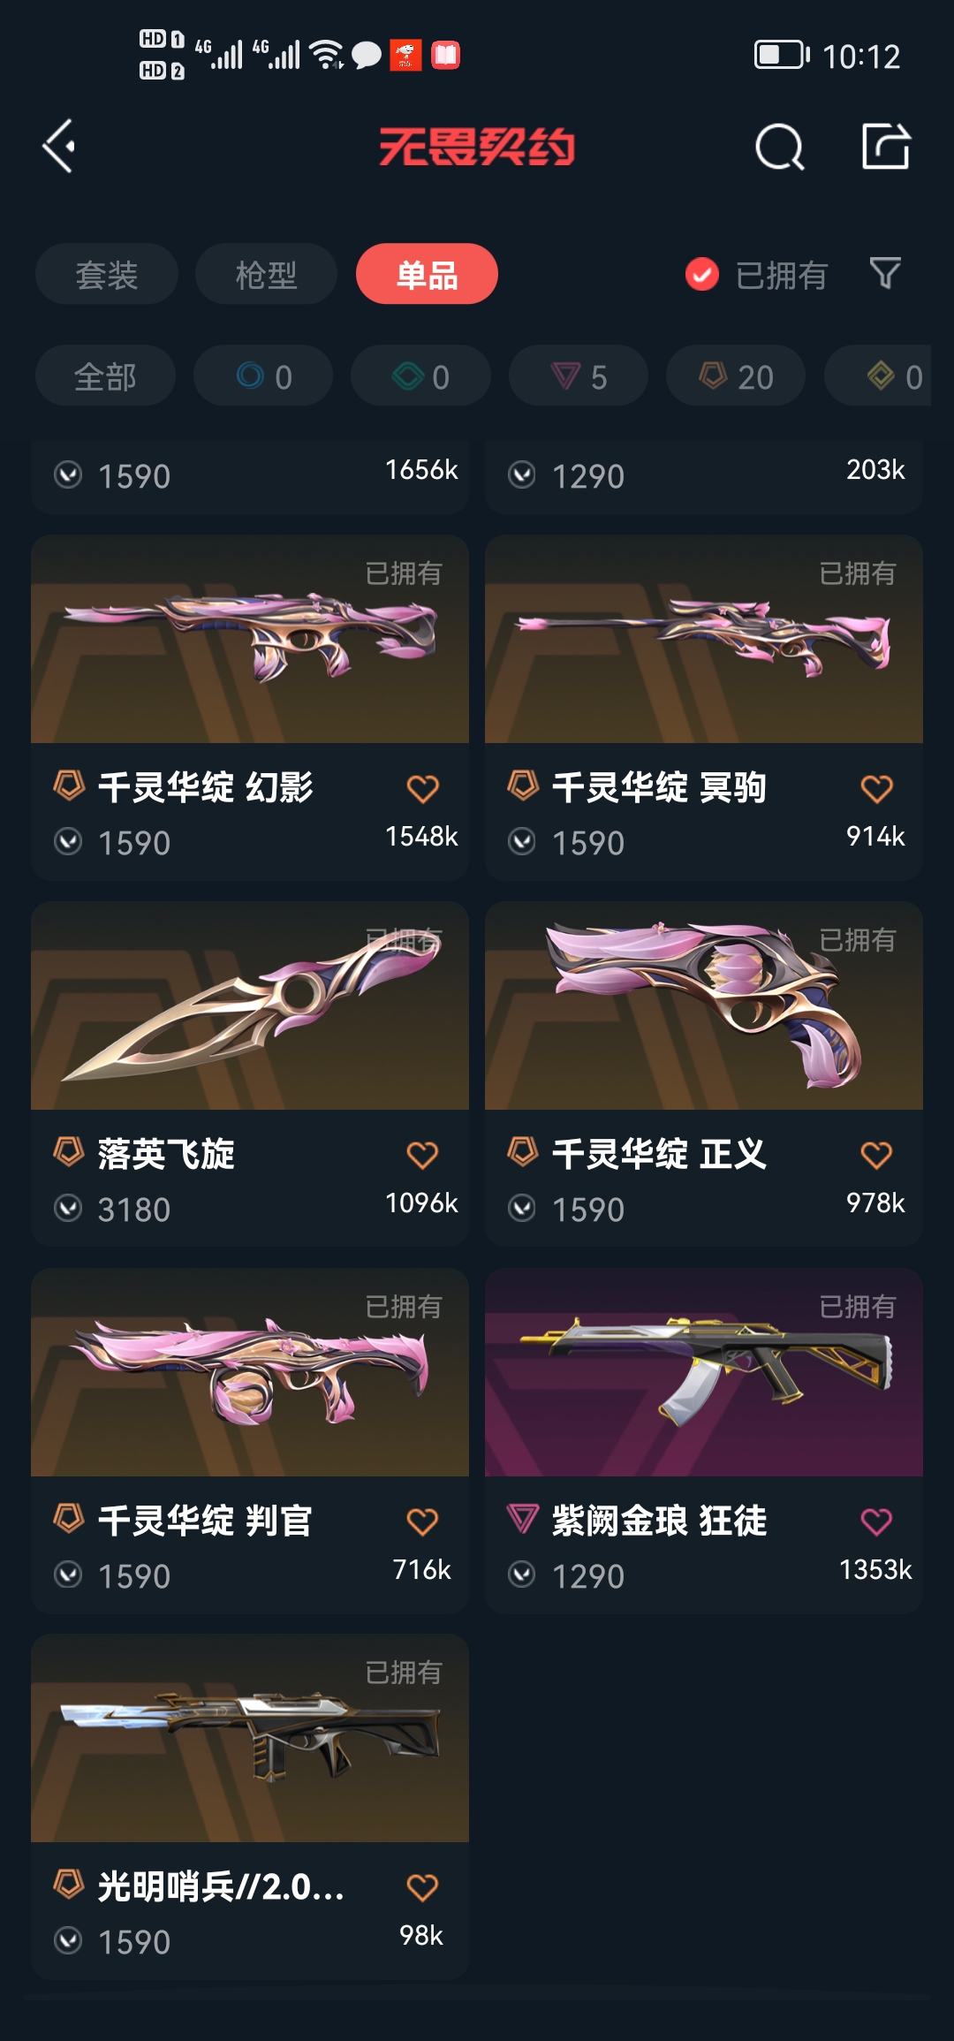Tap the back arrow icon
This screenshot has width=954, height=2041.
(x=59, y=147)
